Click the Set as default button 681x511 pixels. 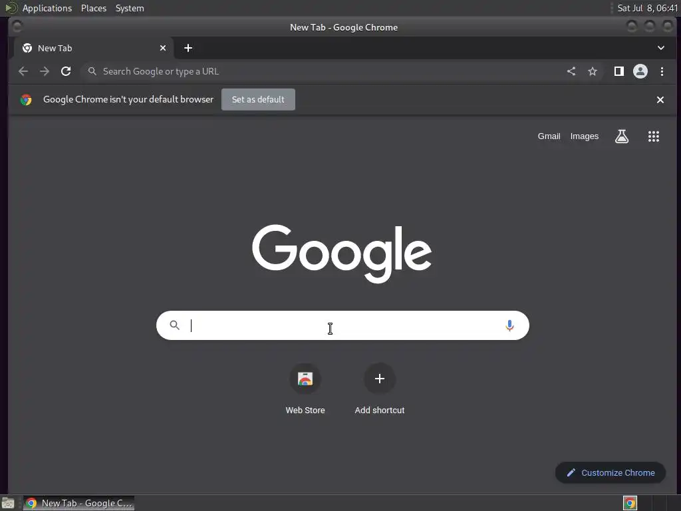click(258, 100)
